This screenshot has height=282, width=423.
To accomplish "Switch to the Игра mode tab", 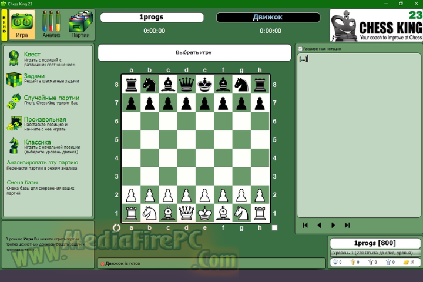I will tap(22, 25).
